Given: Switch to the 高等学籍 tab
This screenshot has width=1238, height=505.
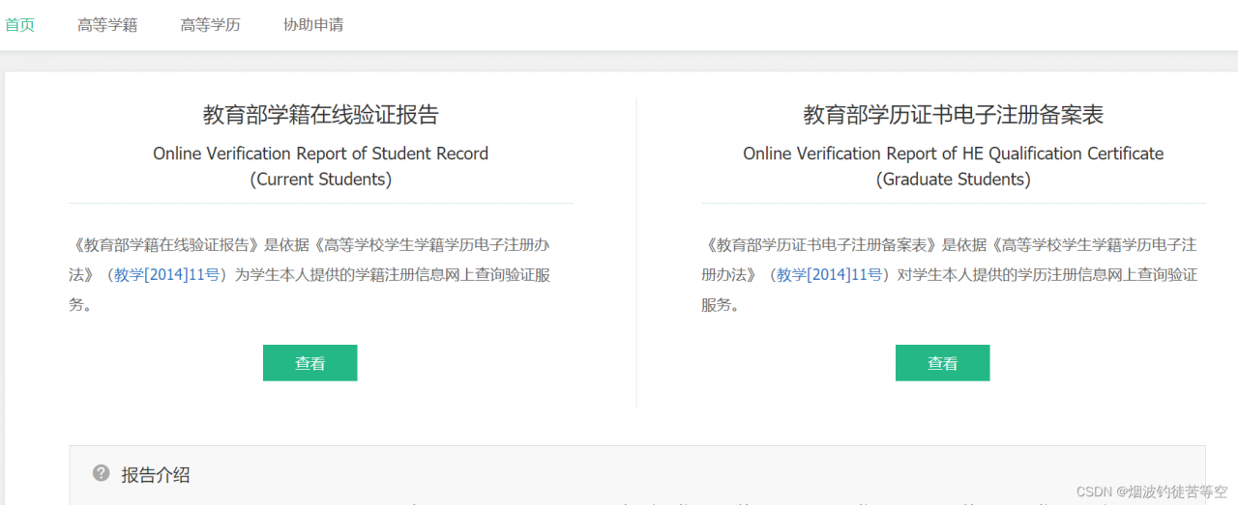Looking at the screenshot, I should click(x=107, y=25).
